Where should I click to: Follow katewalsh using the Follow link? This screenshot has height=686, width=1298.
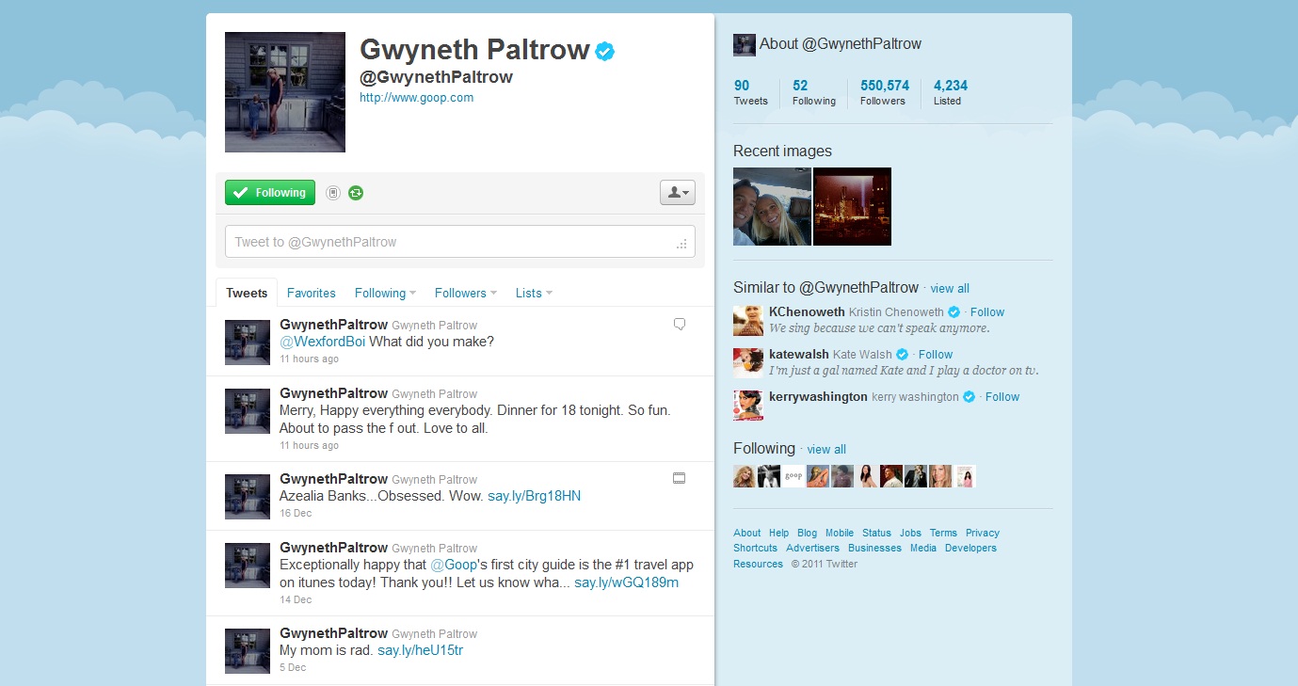(936, 355)
